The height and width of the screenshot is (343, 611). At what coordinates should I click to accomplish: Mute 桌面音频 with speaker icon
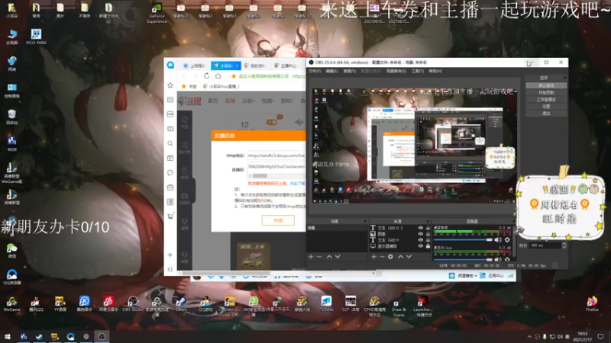point(498,240)
